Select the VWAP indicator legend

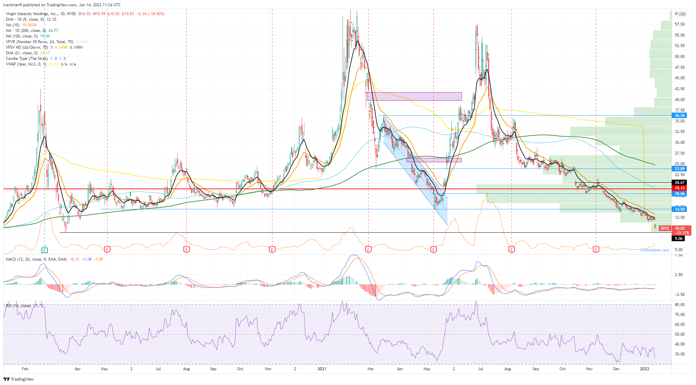41,64
